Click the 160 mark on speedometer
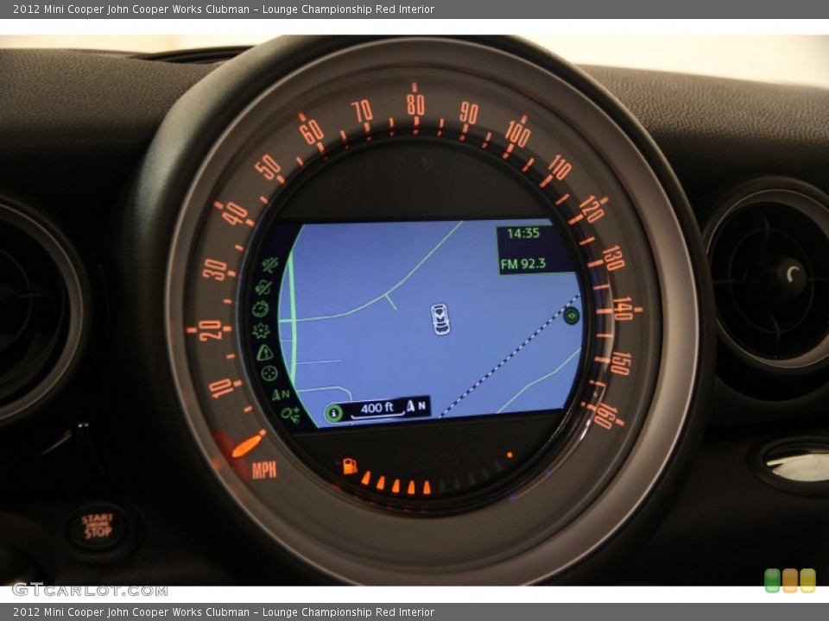This screenshot has height=621, width=829. [x=604, y=416]
